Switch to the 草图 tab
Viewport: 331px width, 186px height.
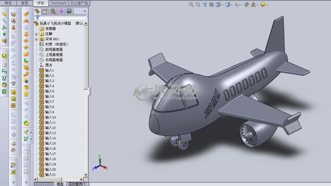pyautogui.click(x=25, y=3)
